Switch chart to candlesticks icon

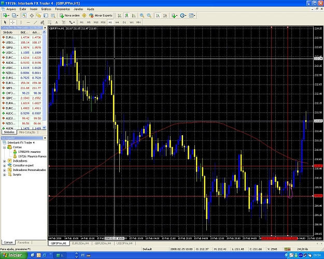coord(126,16)
